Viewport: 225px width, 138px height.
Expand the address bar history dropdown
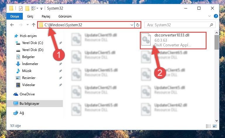(132, 25)
